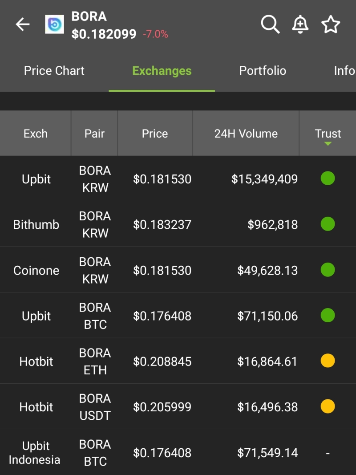The image size is (356, 475).
Task: Tap green trust dot for Bithumb
Action: (x=328, y=224)
